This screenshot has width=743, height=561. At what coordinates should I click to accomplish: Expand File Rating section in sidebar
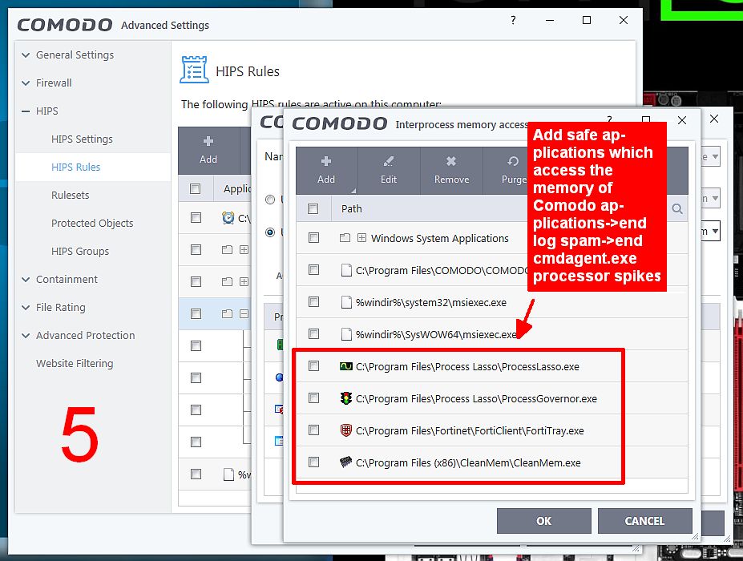coord(26,308)
